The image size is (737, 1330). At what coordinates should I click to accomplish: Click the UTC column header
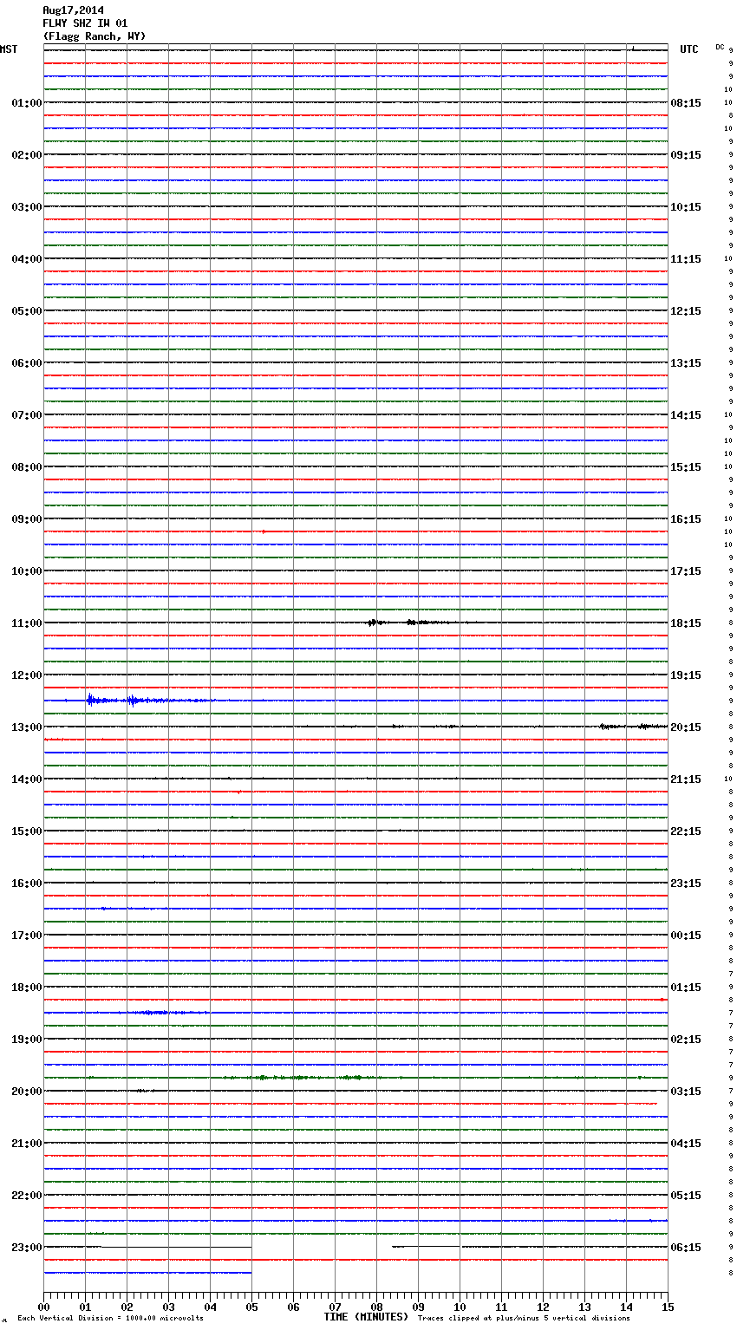point(689,49)
